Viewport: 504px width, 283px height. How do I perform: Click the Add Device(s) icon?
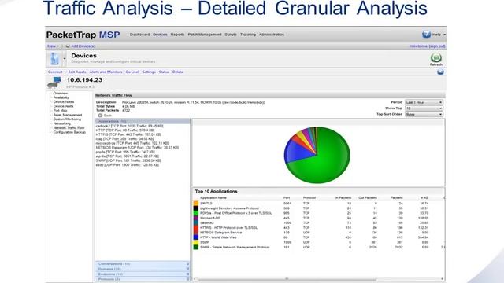pos(68,46)
